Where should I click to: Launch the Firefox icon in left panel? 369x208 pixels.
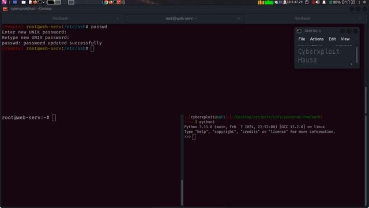pyautogui.click(x=35, y=2)
